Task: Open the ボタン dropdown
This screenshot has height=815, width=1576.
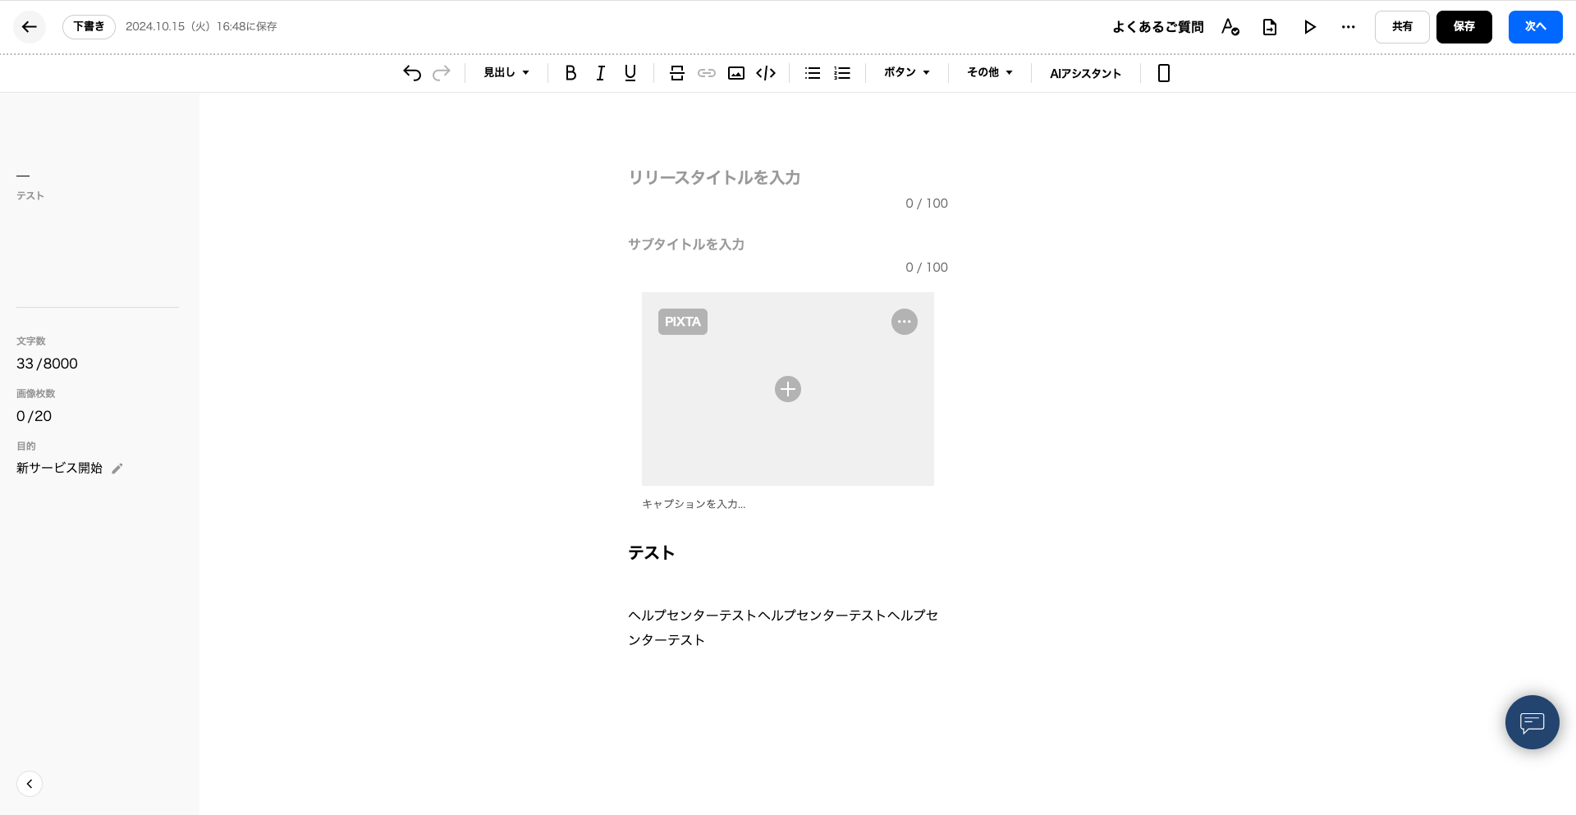Action: (906, 73)
